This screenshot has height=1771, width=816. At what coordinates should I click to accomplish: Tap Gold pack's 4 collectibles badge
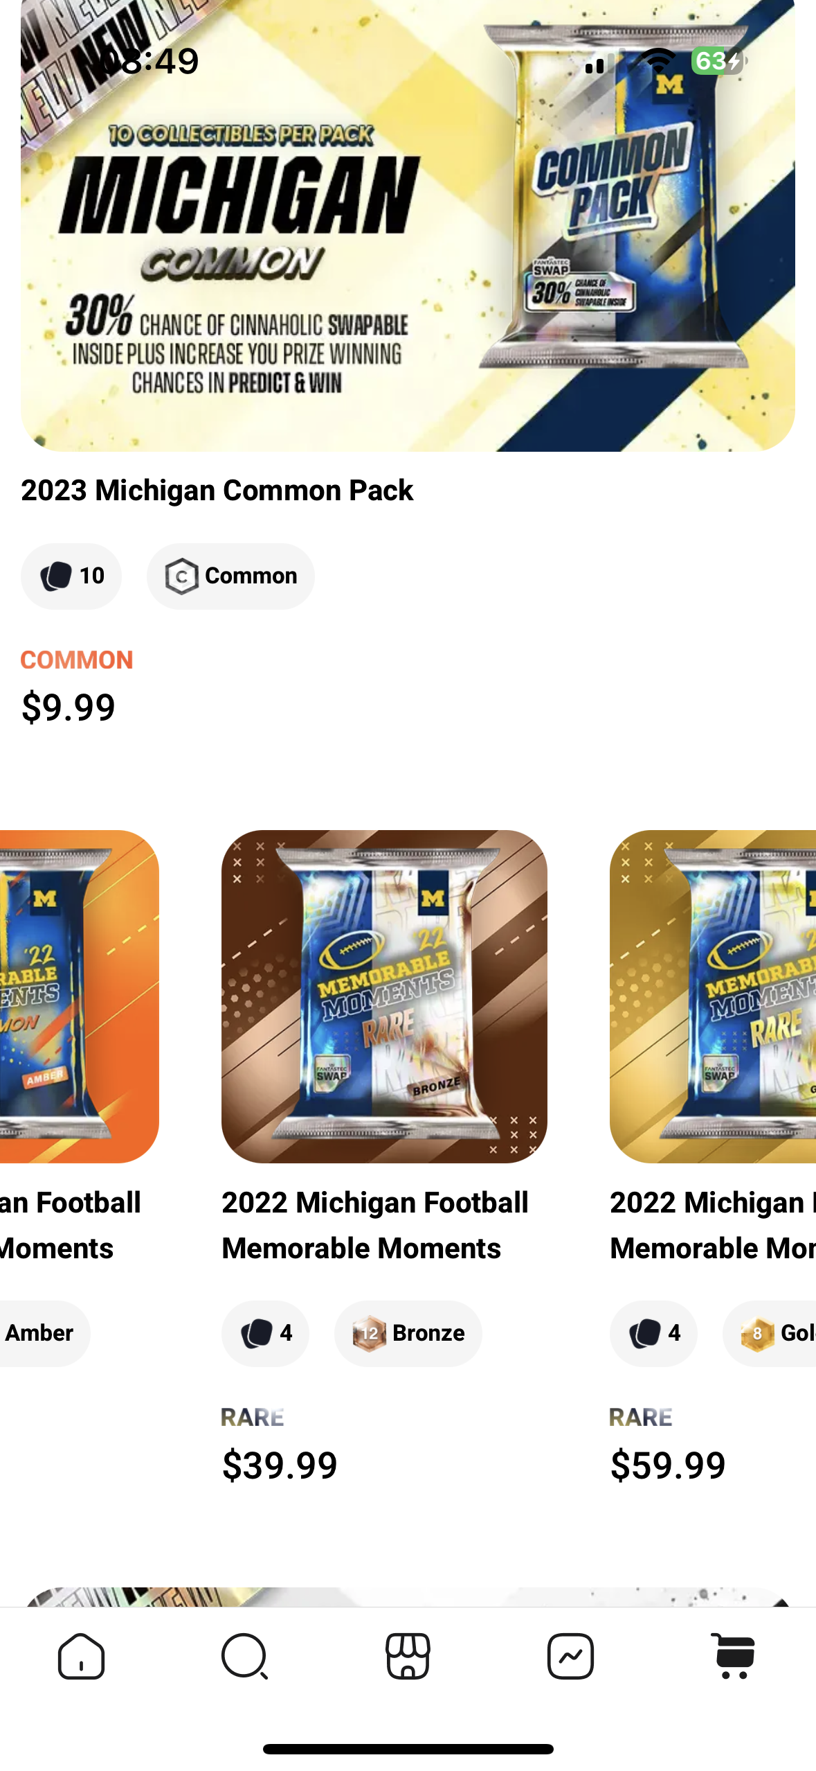point(653,1333)
